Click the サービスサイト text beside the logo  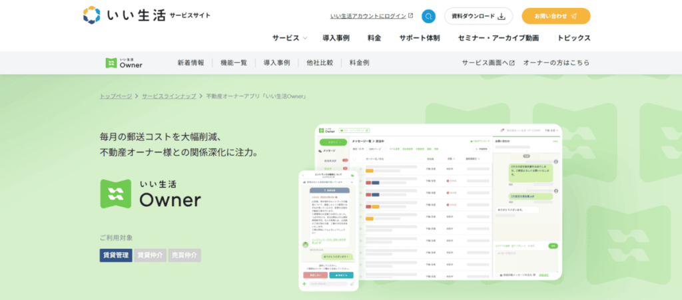pyautogui.click(x=190, y=15)
